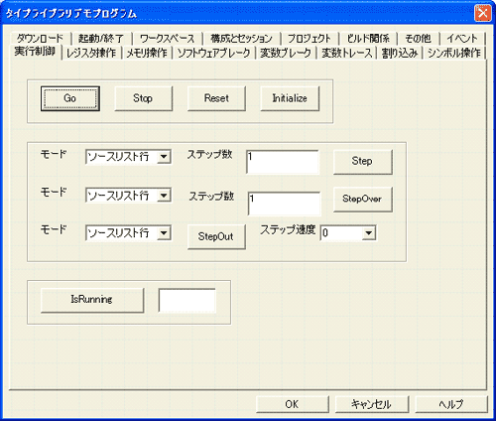
Task: Open the StepOut row モード dropdown
Action: [x=128, y=233]
